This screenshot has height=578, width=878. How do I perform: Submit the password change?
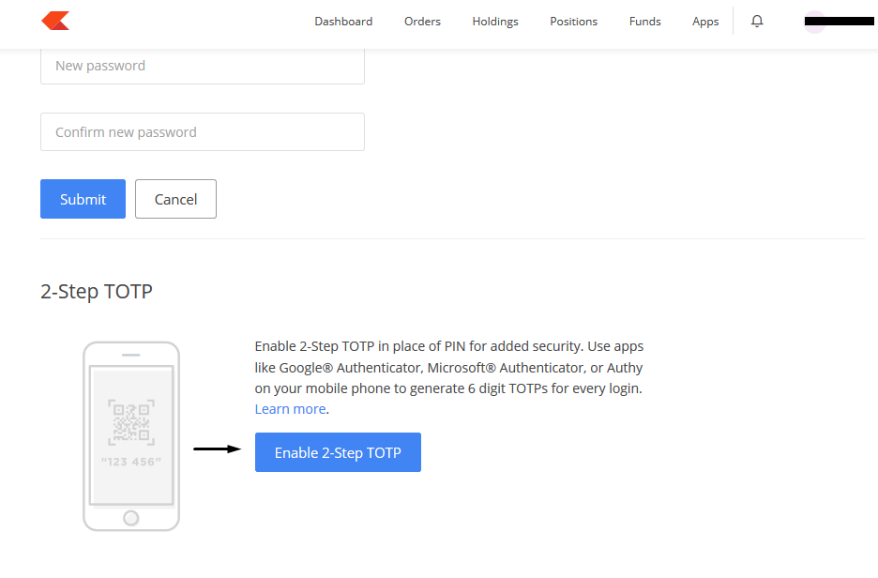tap(83, 199)
